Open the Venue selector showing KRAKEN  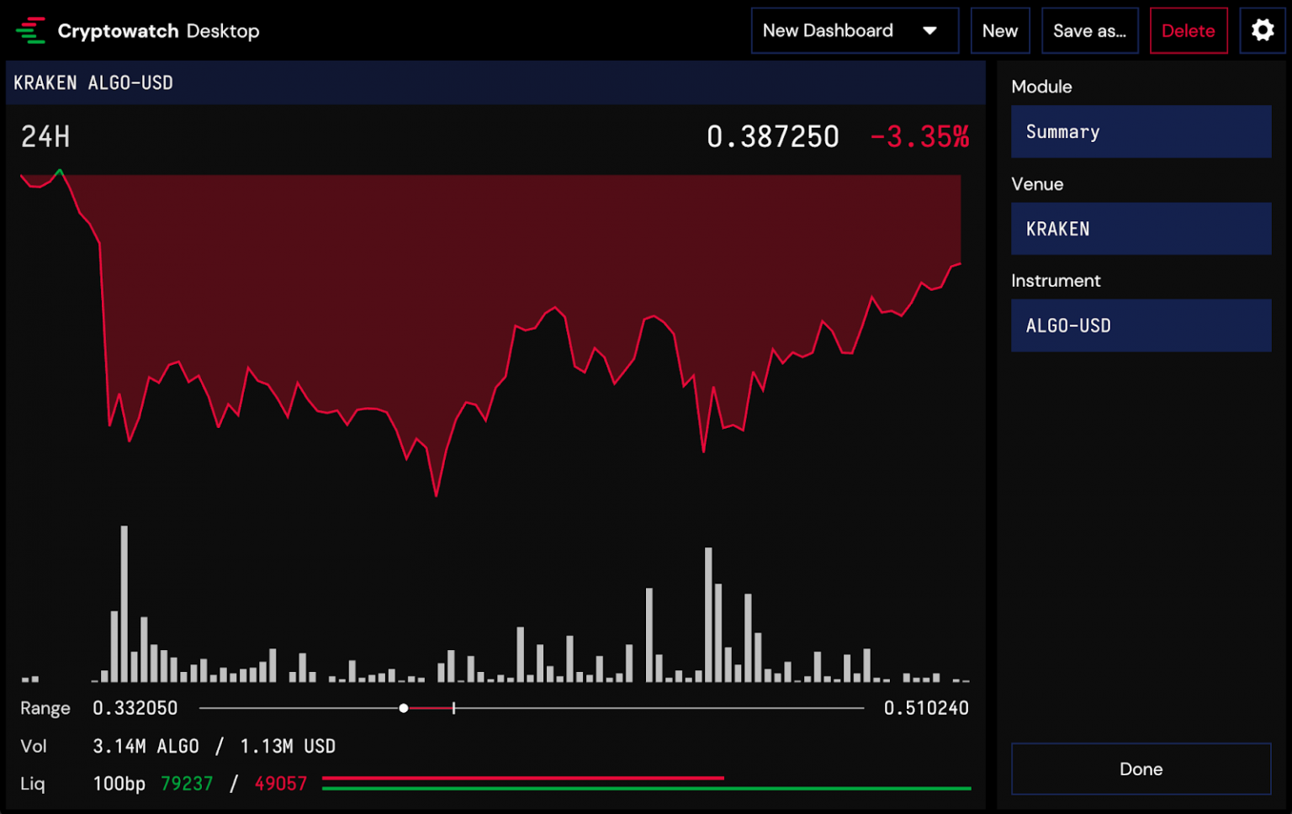point(1141,229)
